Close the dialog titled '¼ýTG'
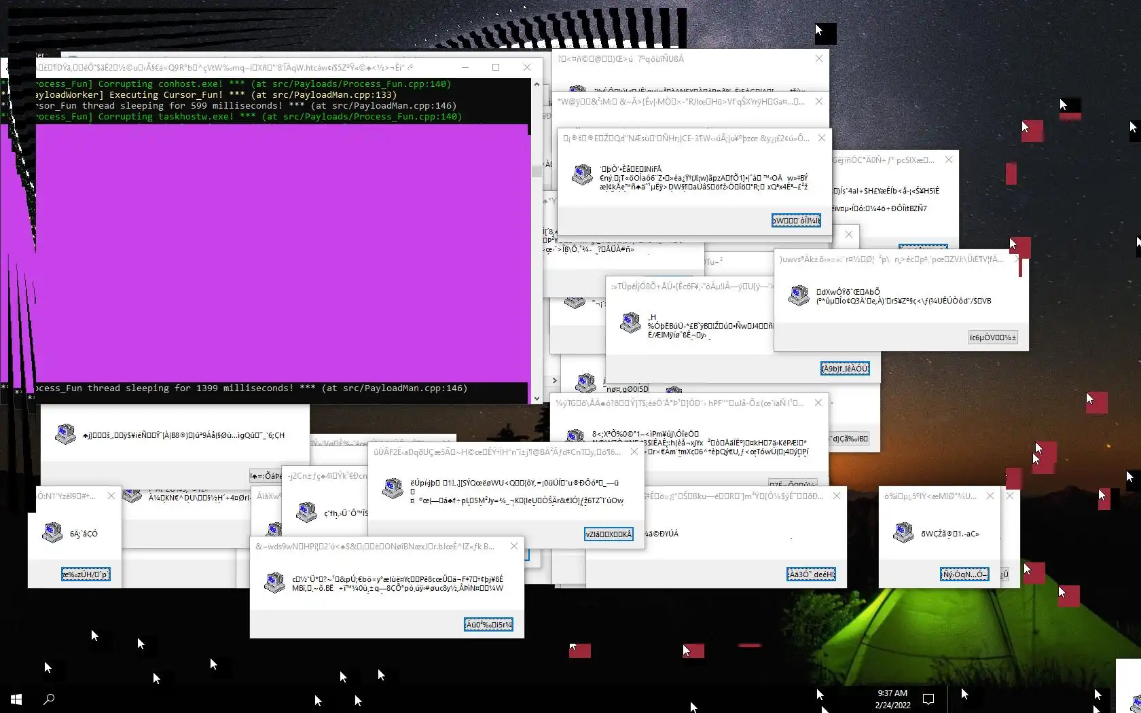This screenshot has width=1141, height=713. point(818,403)
